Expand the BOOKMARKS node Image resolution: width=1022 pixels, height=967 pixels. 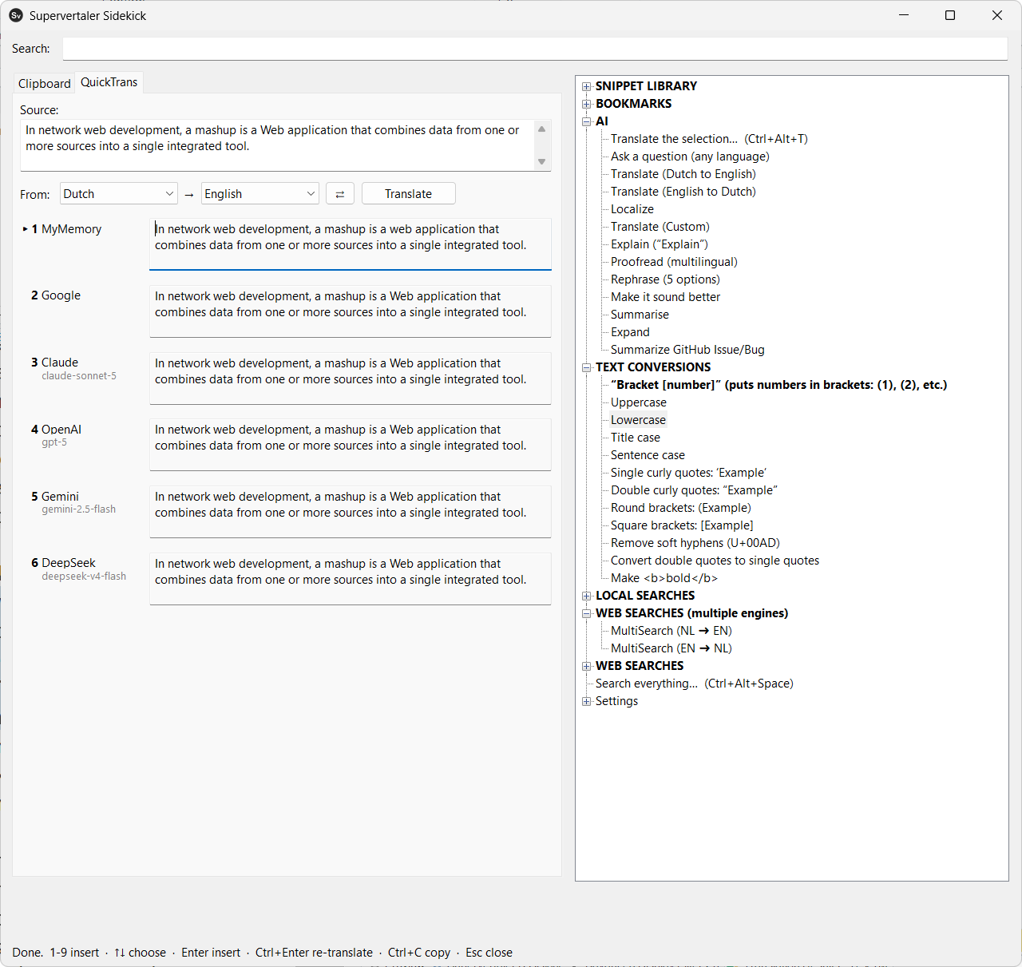point(587,104)
